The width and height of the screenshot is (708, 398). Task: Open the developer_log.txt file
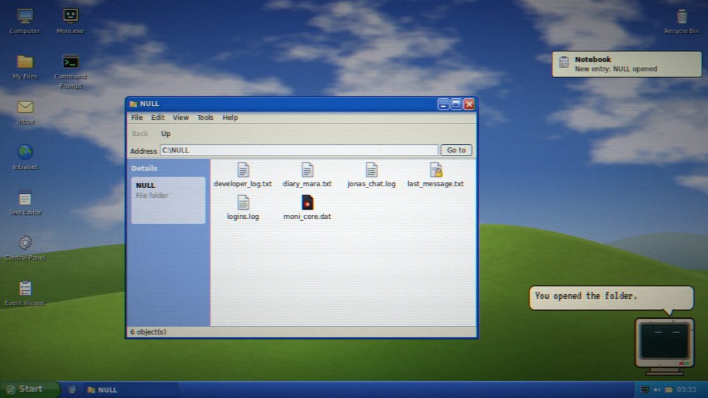(243, 175)
